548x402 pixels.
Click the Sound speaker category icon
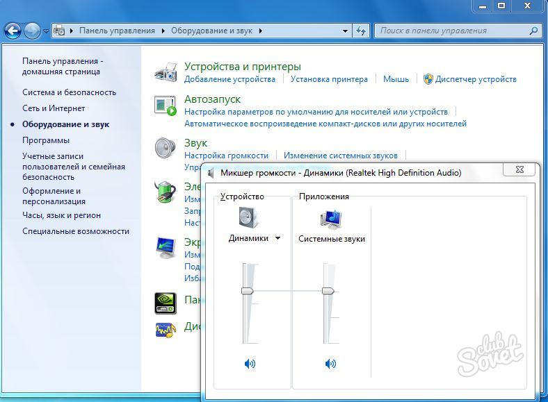tap(166, 149)
